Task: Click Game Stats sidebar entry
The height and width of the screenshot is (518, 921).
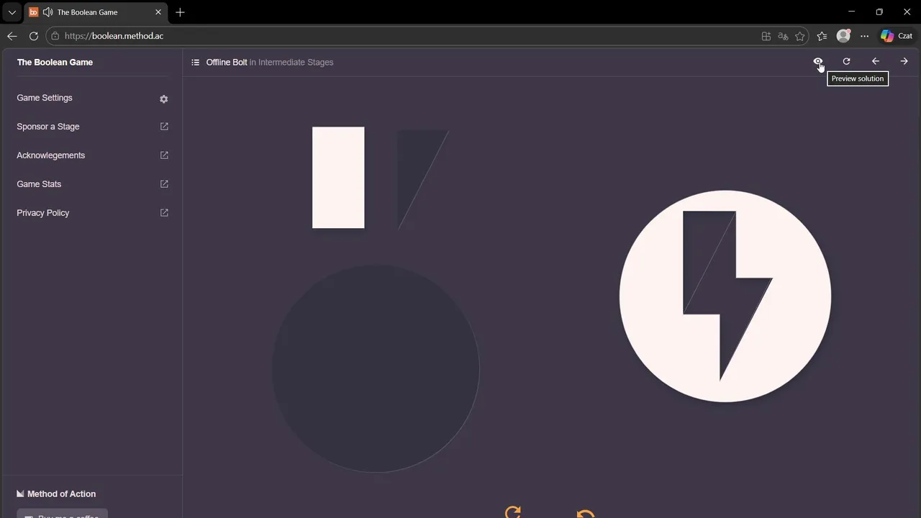Action: pyautogui.click(x=39, y=184)
